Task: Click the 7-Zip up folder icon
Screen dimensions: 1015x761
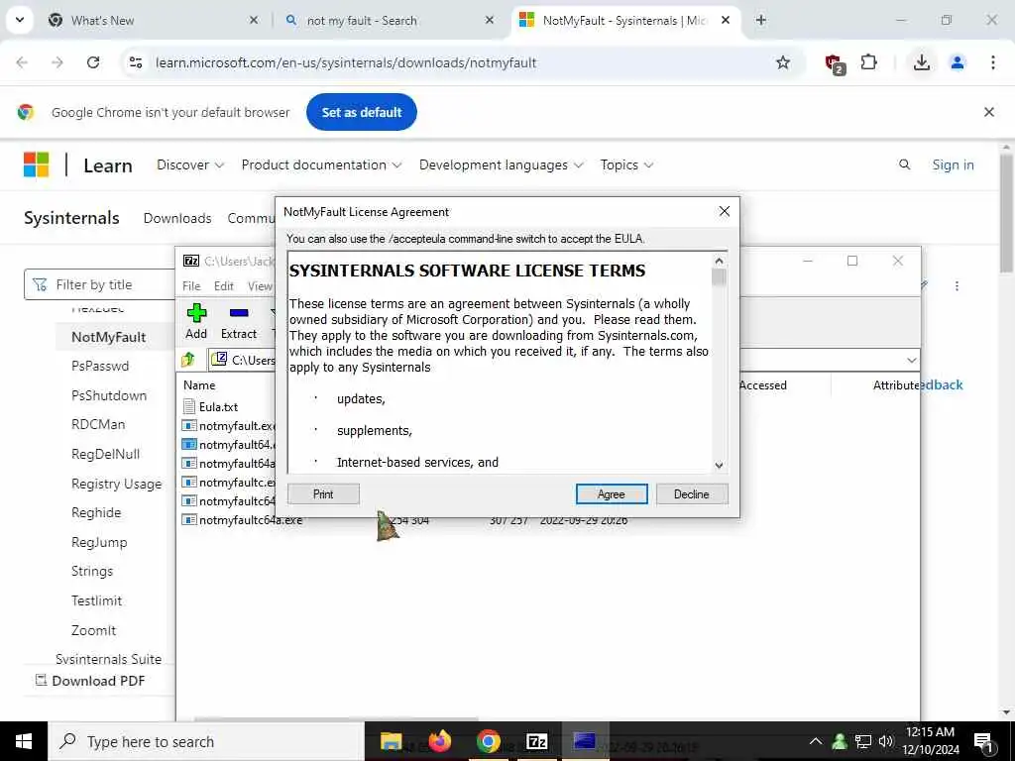Action: [188, 359]
